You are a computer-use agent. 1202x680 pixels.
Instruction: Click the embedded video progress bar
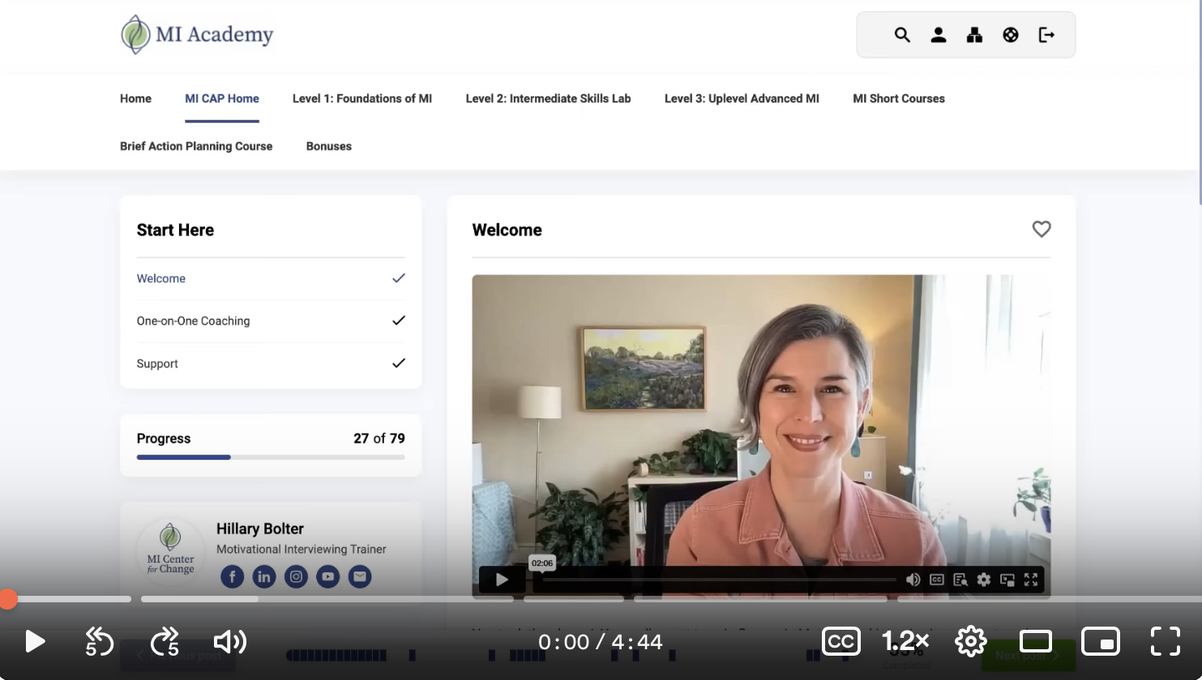pos(719,580)
